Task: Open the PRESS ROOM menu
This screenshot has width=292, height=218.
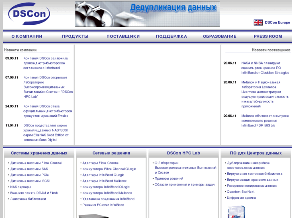Action: click(x=268, y=36)
